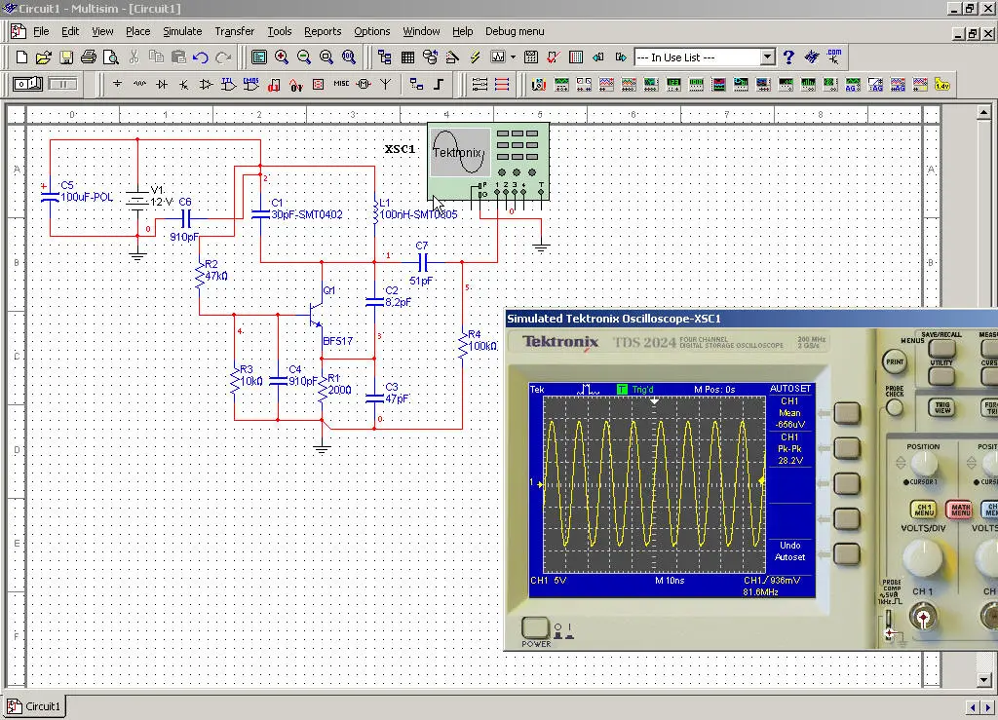Screen dimensions: 998x720
Task: Click the blue question mark help icon
Action: tap(788, 57)
